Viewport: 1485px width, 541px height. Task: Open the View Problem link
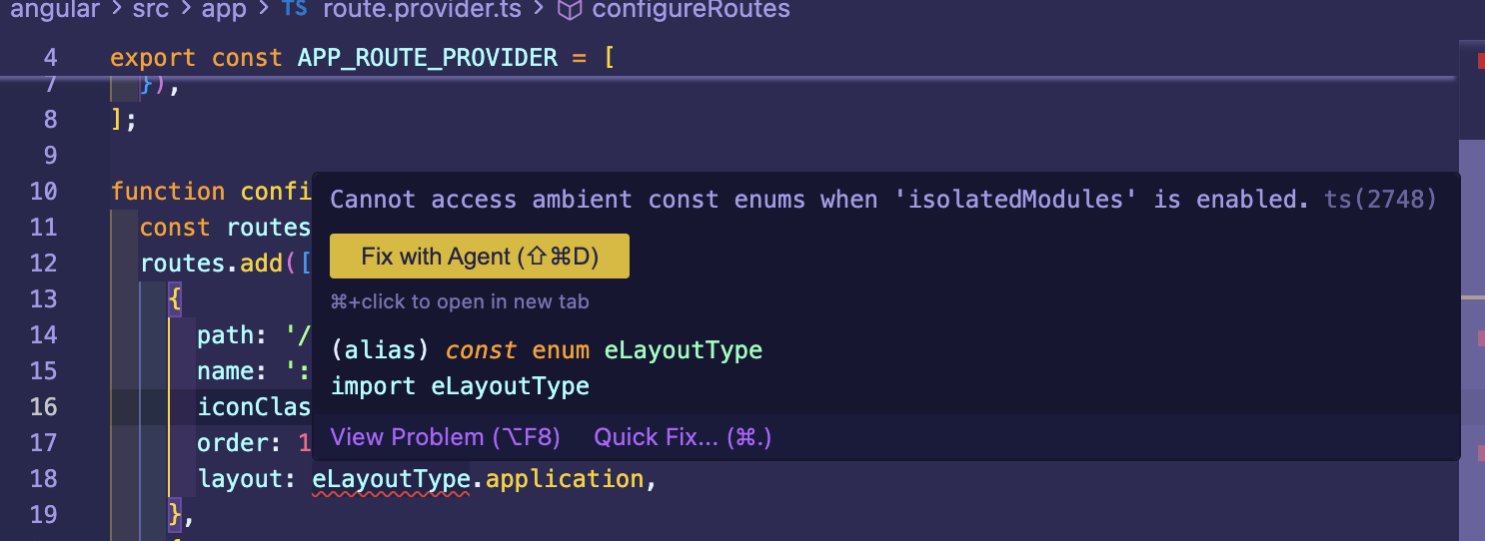(x=445, y=437)
